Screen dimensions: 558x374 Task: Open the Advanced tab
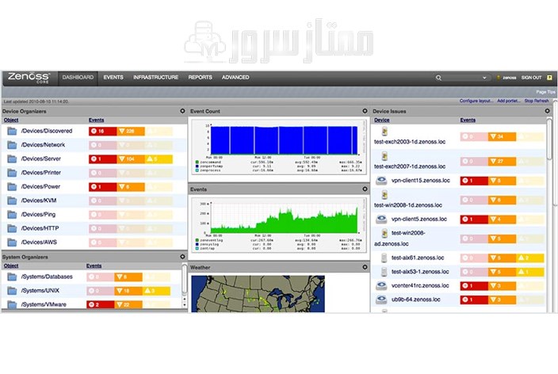click(235, 77)
